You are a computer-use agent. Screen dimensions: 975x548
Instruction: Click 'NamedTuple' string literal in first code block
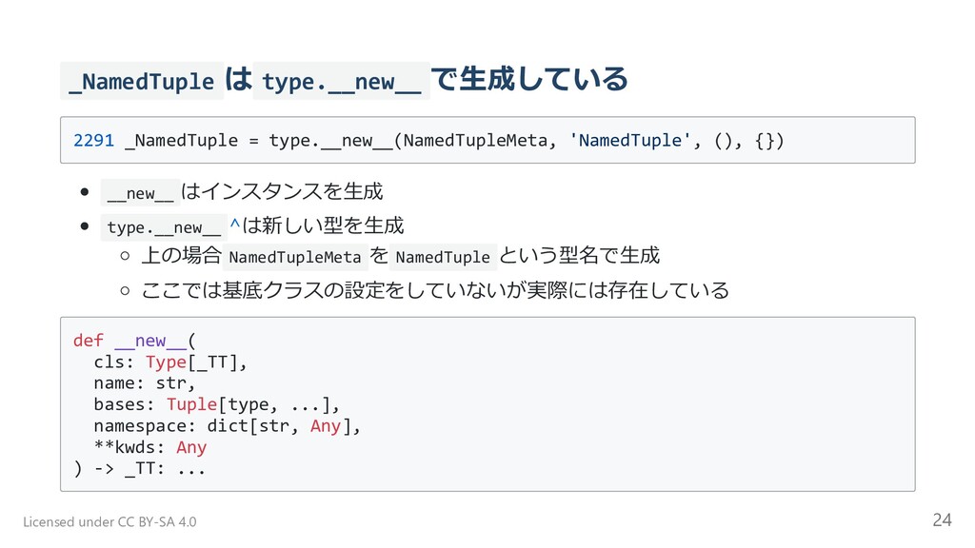[x=630, y=141]
